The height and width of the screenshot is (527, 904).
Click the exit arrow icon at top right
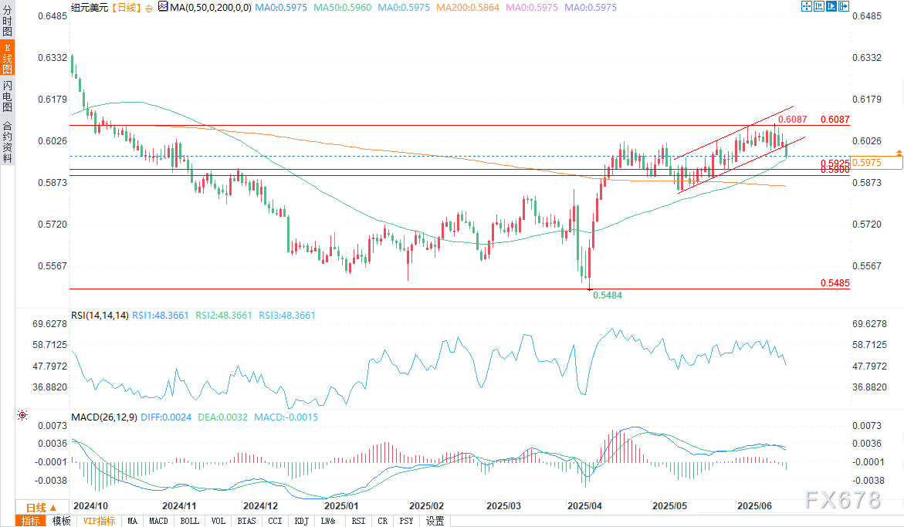click(x=845, y=6)
